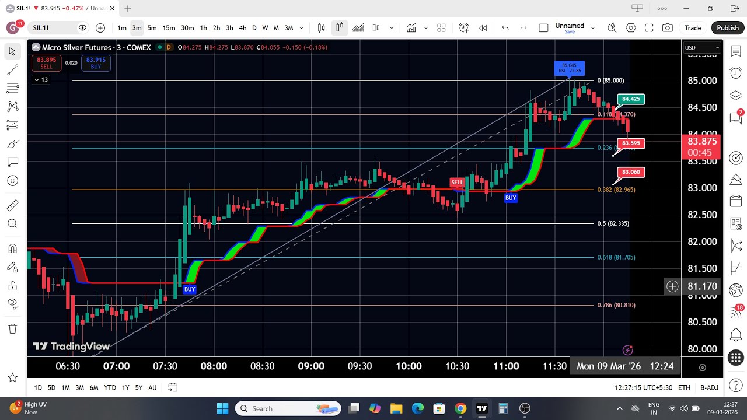
Task: Open the indicator templates grid
Action: [x=441, y=28]
